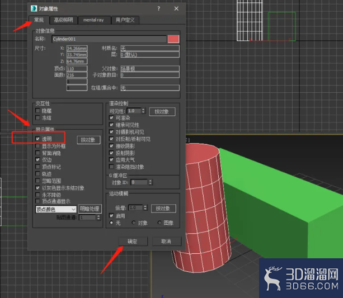Switch to the 常规 tab
Image resolution: width=343 pixels, height=298 pixels.
(39, 20)
